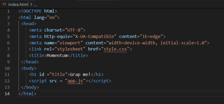Click the opening body tag

(x=29, y=68)
